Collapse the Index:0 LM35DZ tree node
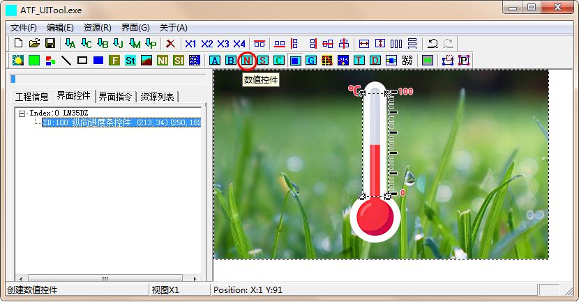Screen dimensions: 579x302 pos(22,113)
